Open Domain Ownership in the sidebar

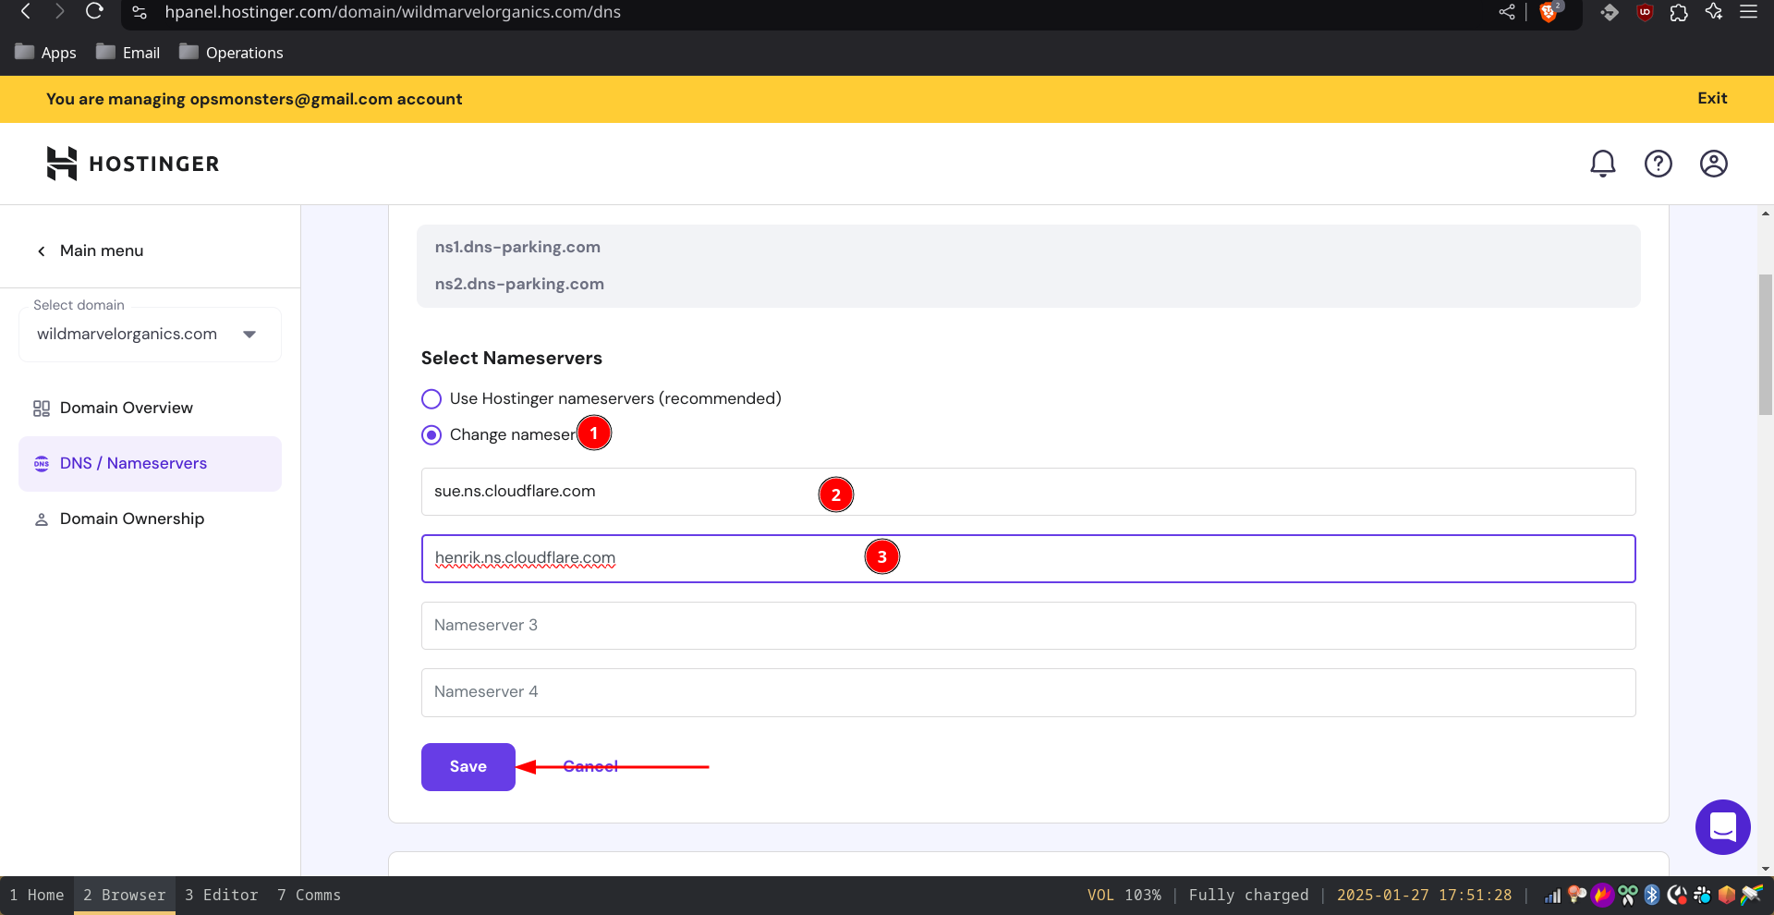(132, 519)
